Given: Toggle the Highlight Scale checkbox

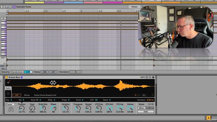Looking at the screenshot, I should coord(14,7).
